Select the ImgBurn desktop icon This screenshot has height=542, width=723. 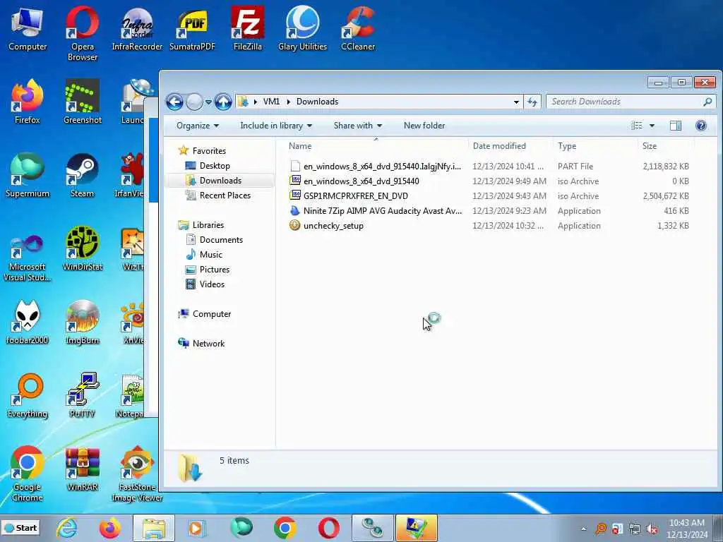pos(82,322)
